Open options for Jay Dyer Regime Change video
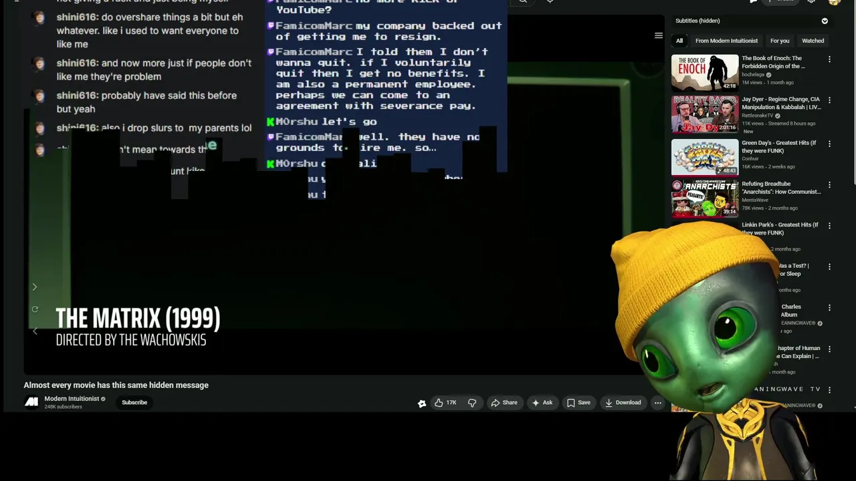The height and width of the screenshot is (481, 856). click(829, 100)
